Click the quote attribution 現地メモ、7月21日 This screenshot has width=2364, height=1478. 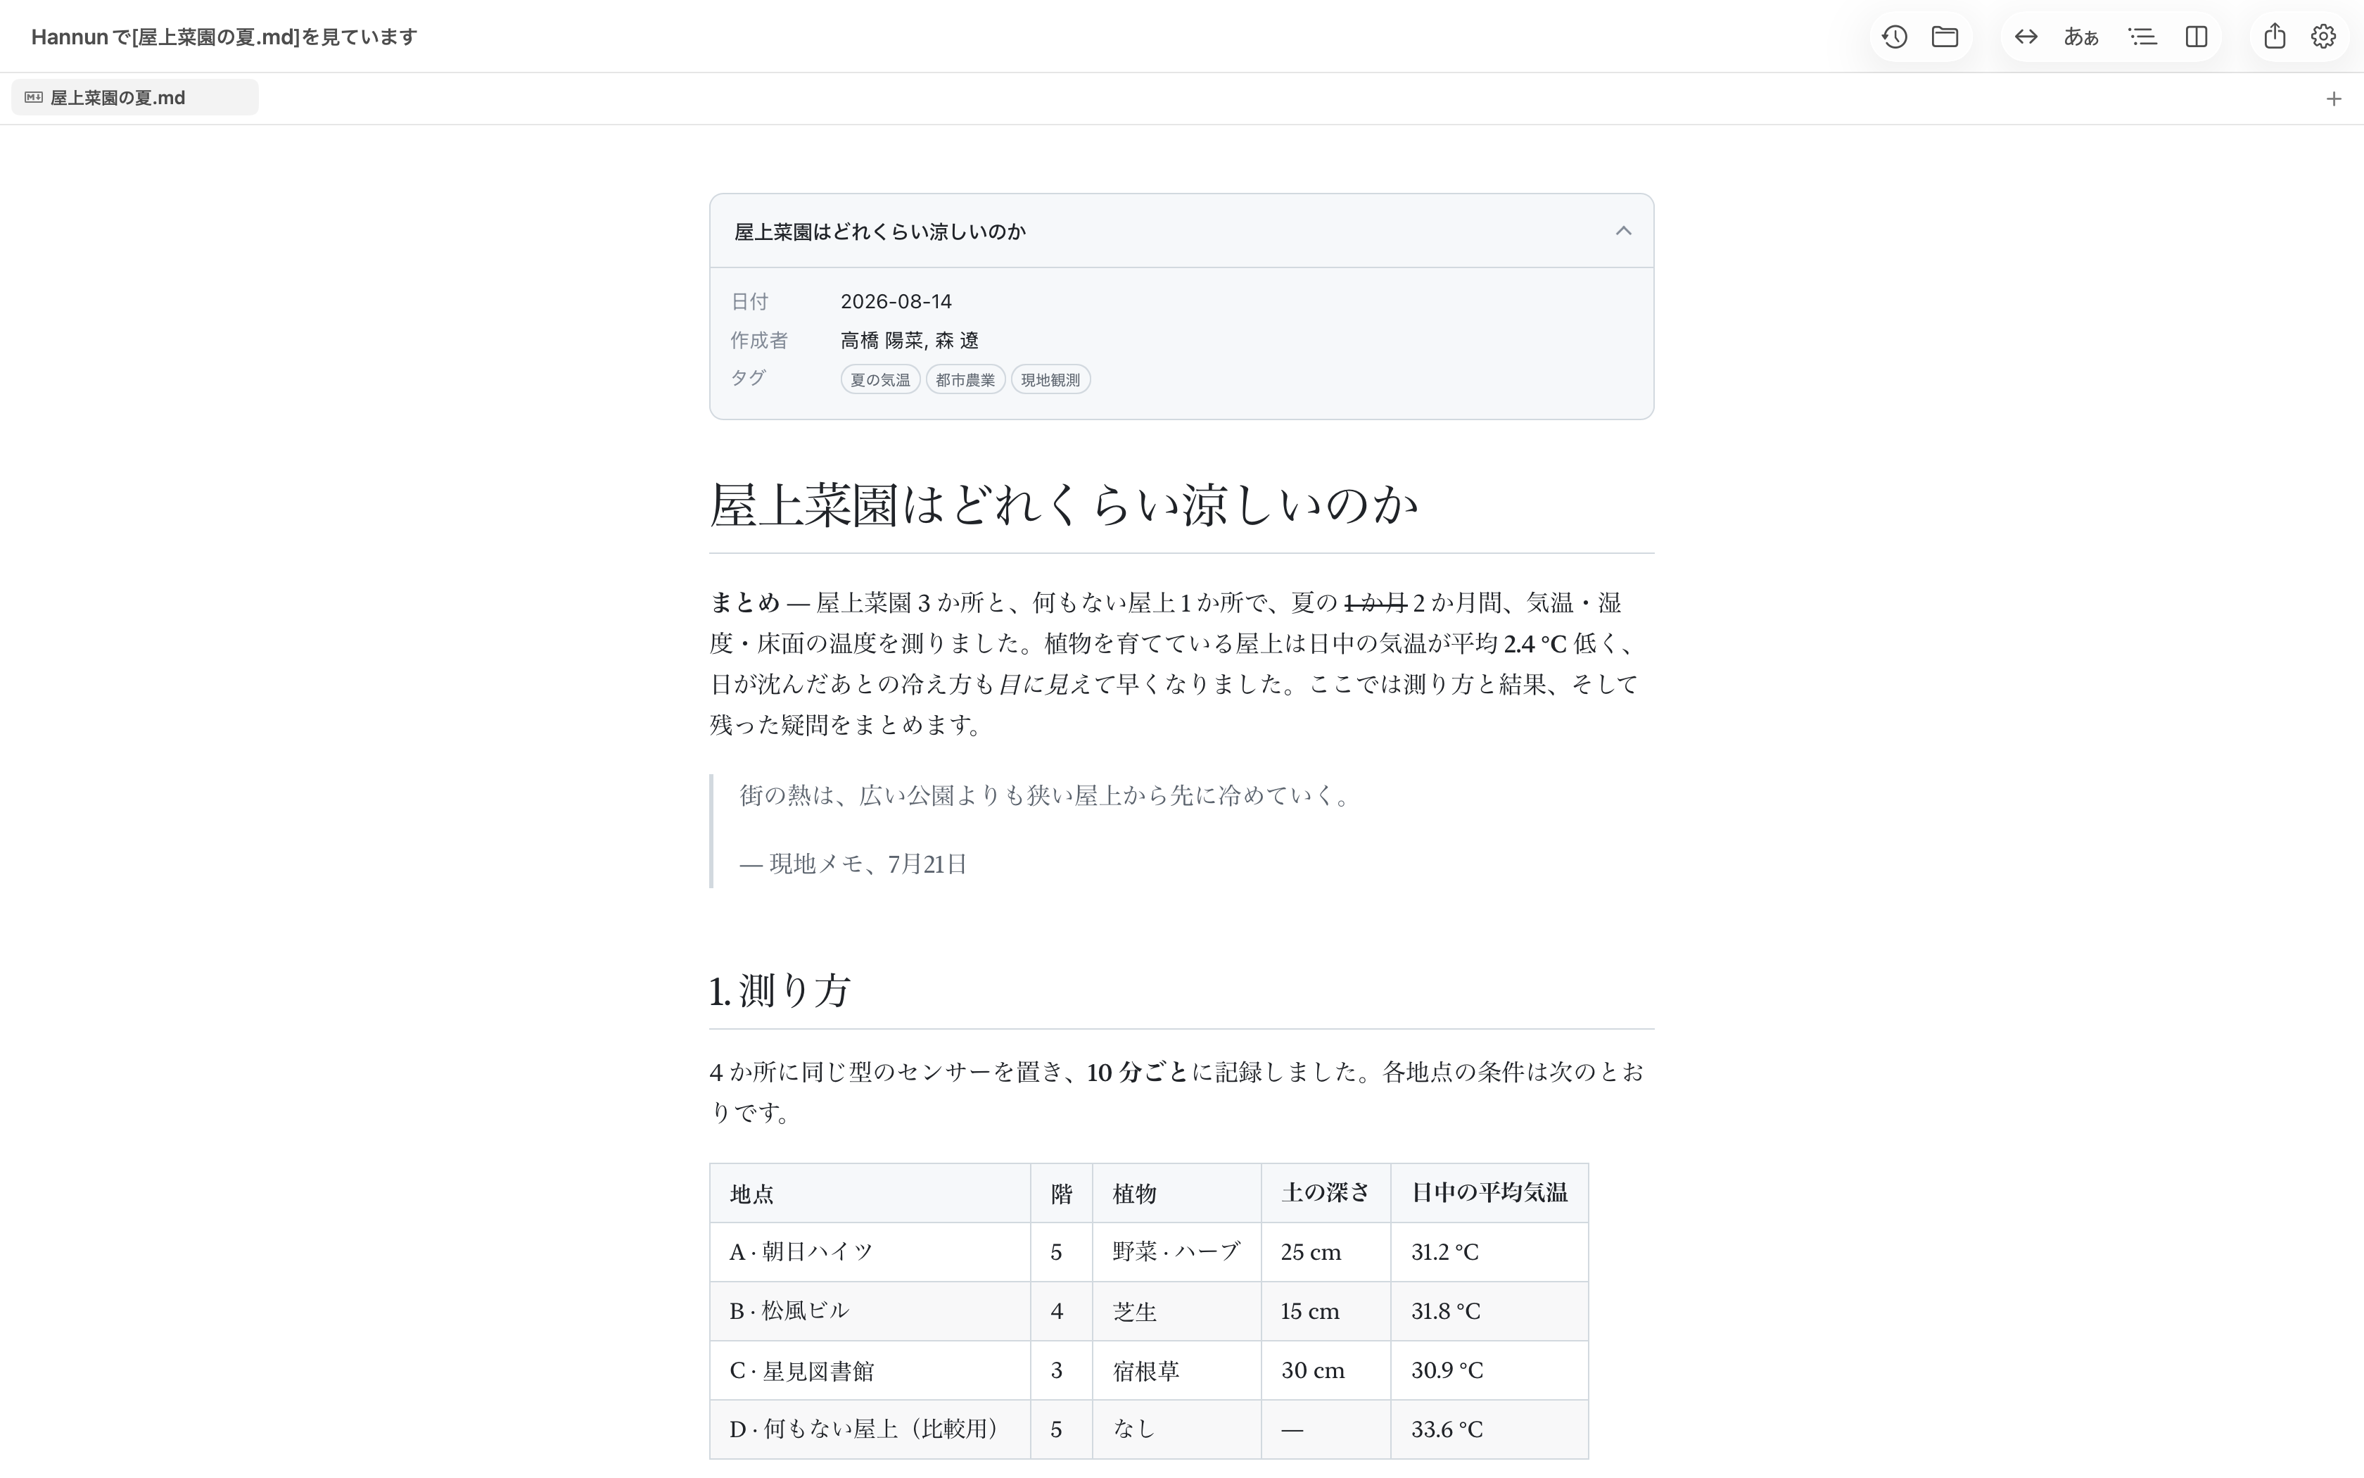[x=868, y=864]
